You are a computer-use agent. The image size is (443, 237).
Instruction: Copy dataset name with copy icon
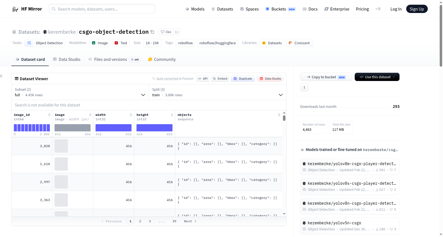[152, 32]
